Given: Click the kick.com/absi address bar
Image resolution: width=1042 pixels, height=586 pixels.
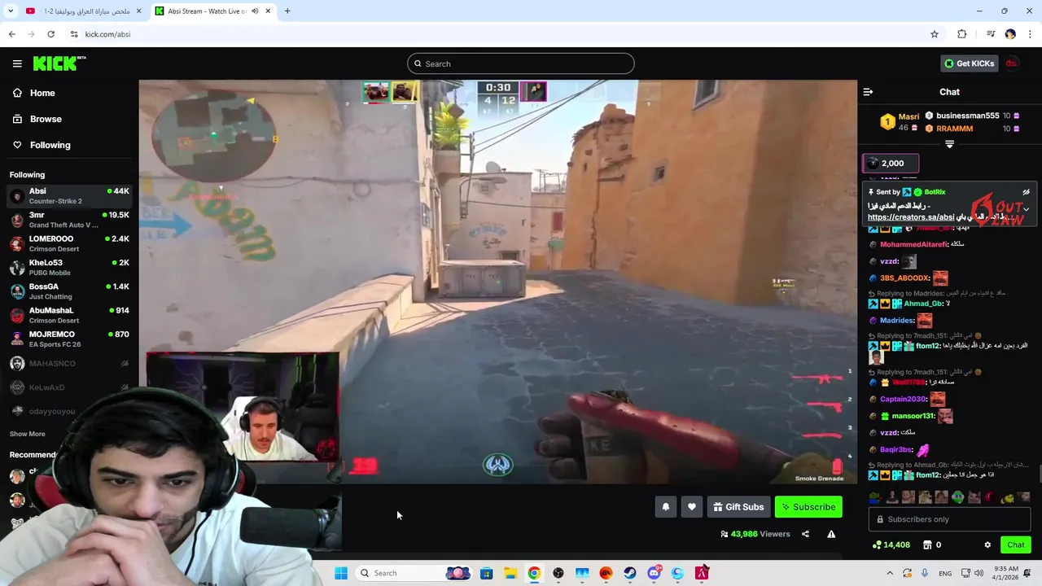Looking at the screenshot, I should point(505,34).
